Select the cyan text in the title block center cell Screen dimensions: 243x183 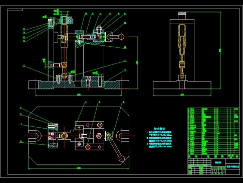[218, 162]
